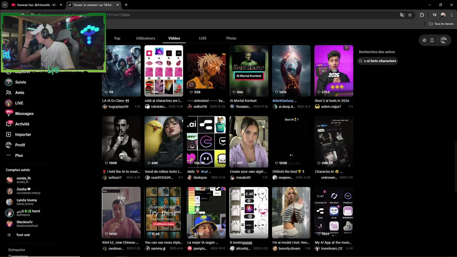Switch to the Hameda feat. YouTube tab
Viewport: 457px width, 257px height.
(36, 5)
